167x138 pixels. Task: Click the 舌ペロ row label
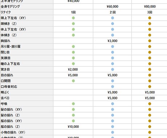[x=5, y=98]
